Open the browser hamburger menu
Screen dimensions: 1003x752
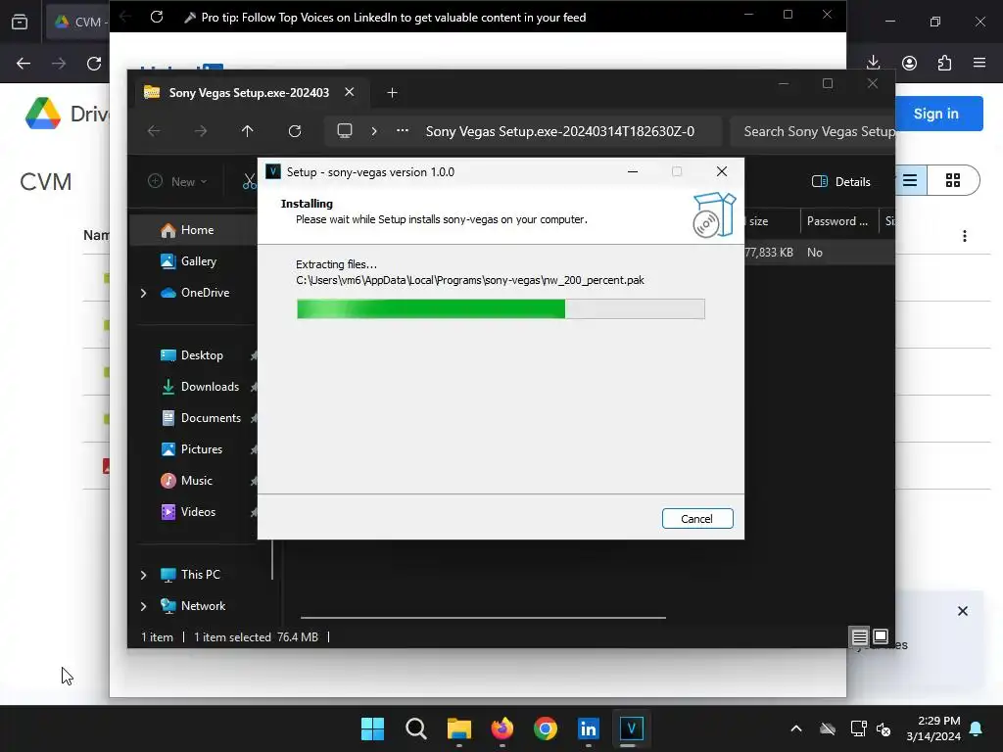point(979,63)
